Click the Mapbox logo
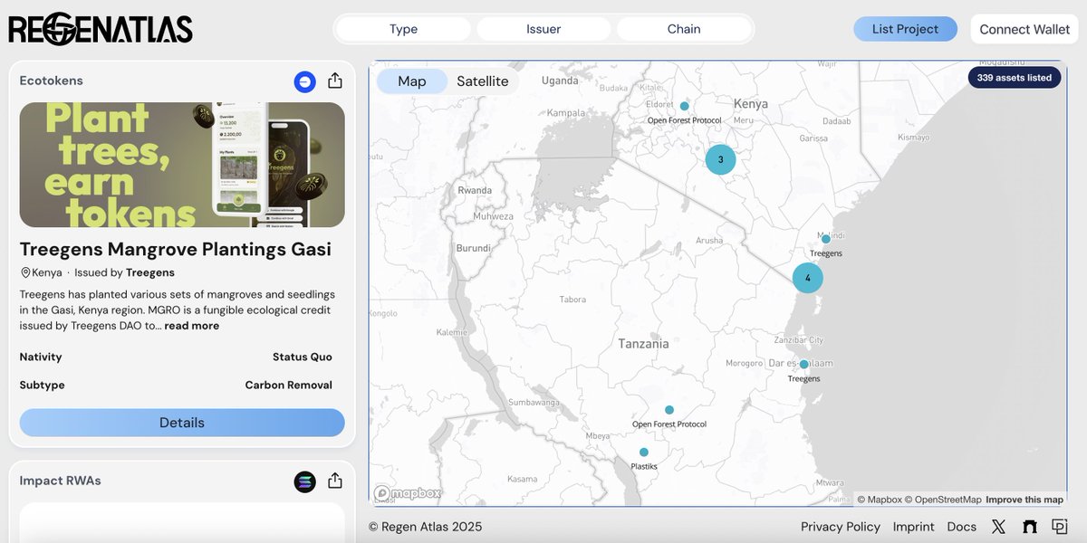 click(408, 493)
